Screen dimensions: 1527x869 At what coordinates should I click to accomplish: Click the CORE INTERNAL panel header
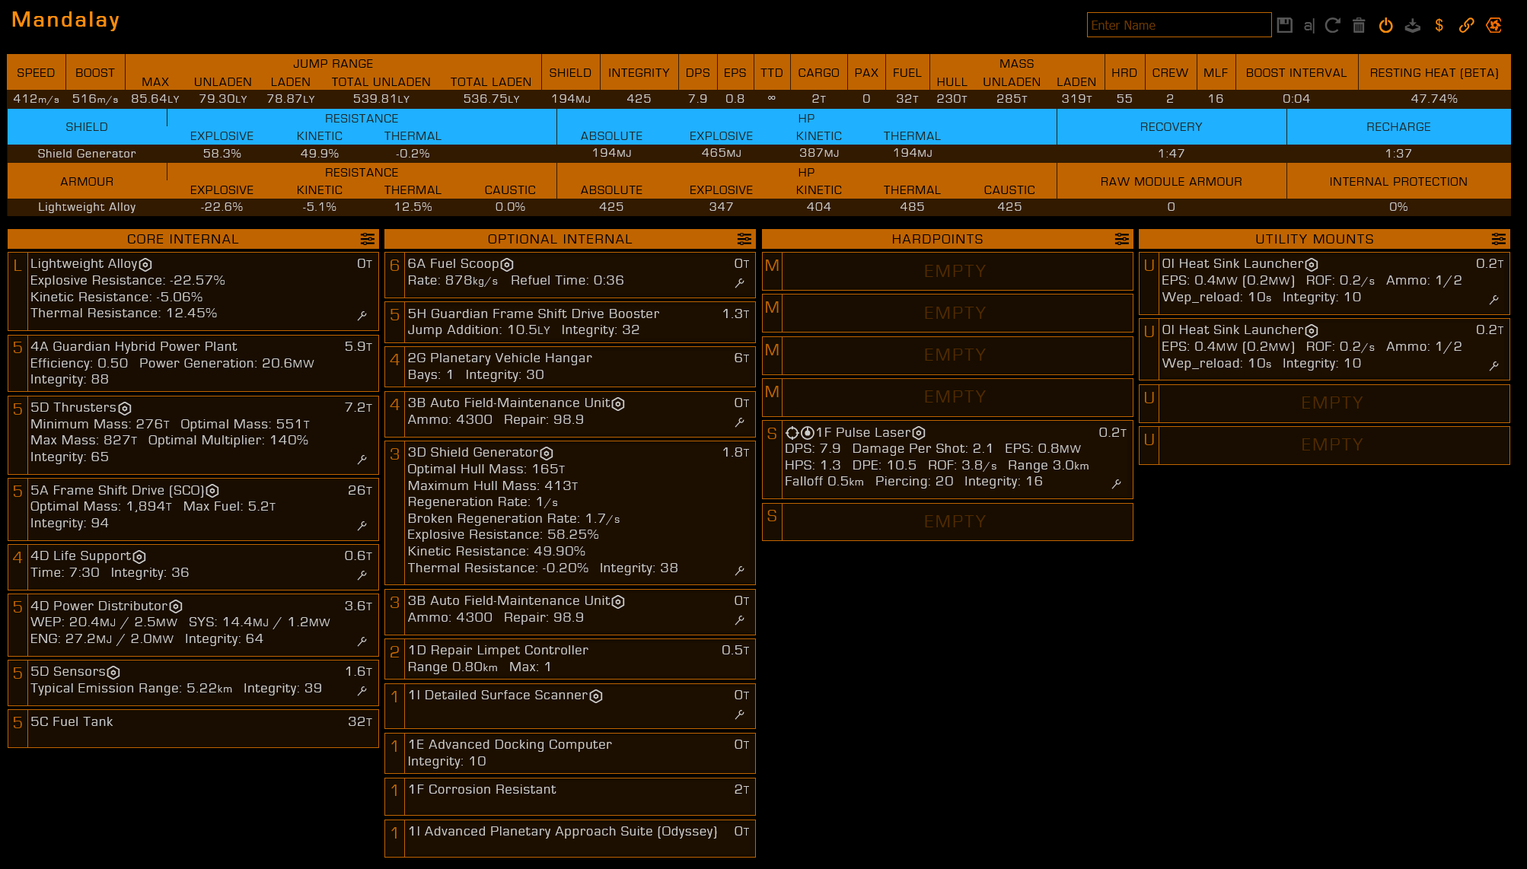[x=193, y=239]
